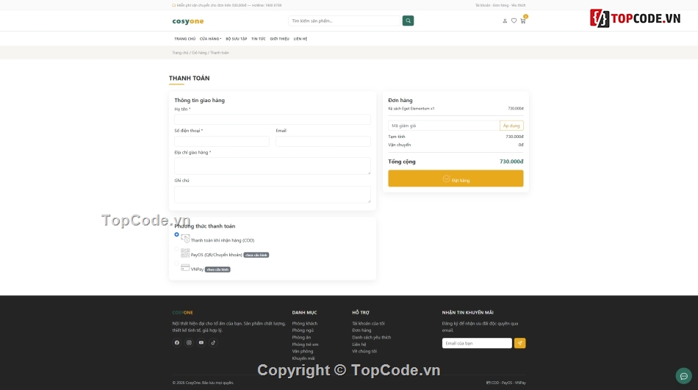Expand the CỬA HÀNG dropdown menu

(x=210, y=39)
